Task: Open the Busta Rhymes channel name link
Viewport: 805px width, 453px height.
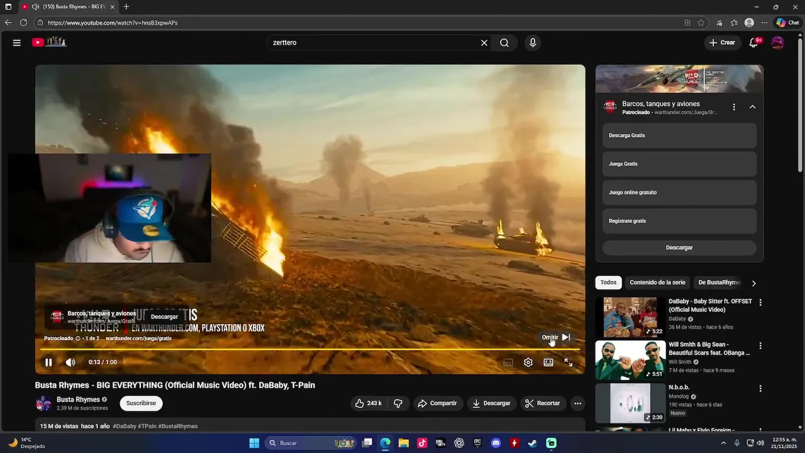Action: point(78,400)
